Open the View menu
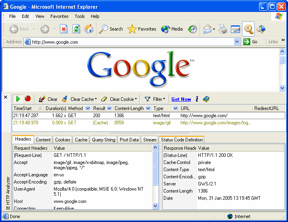Screen dimensions: 288x222 tap(40, 16)
